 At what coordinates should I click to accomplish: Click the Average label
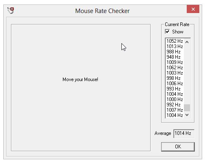coord(163,133)
